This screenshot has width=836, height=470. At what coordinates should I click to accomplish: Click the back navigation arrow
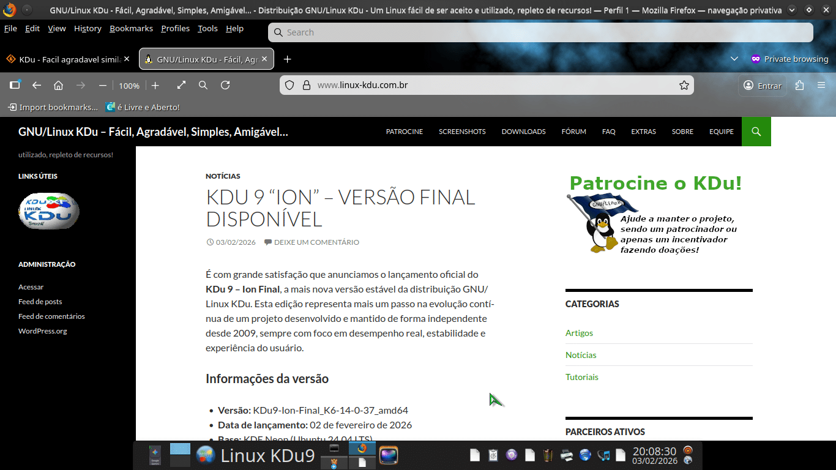pyautogui.click(x=37, y=86)
